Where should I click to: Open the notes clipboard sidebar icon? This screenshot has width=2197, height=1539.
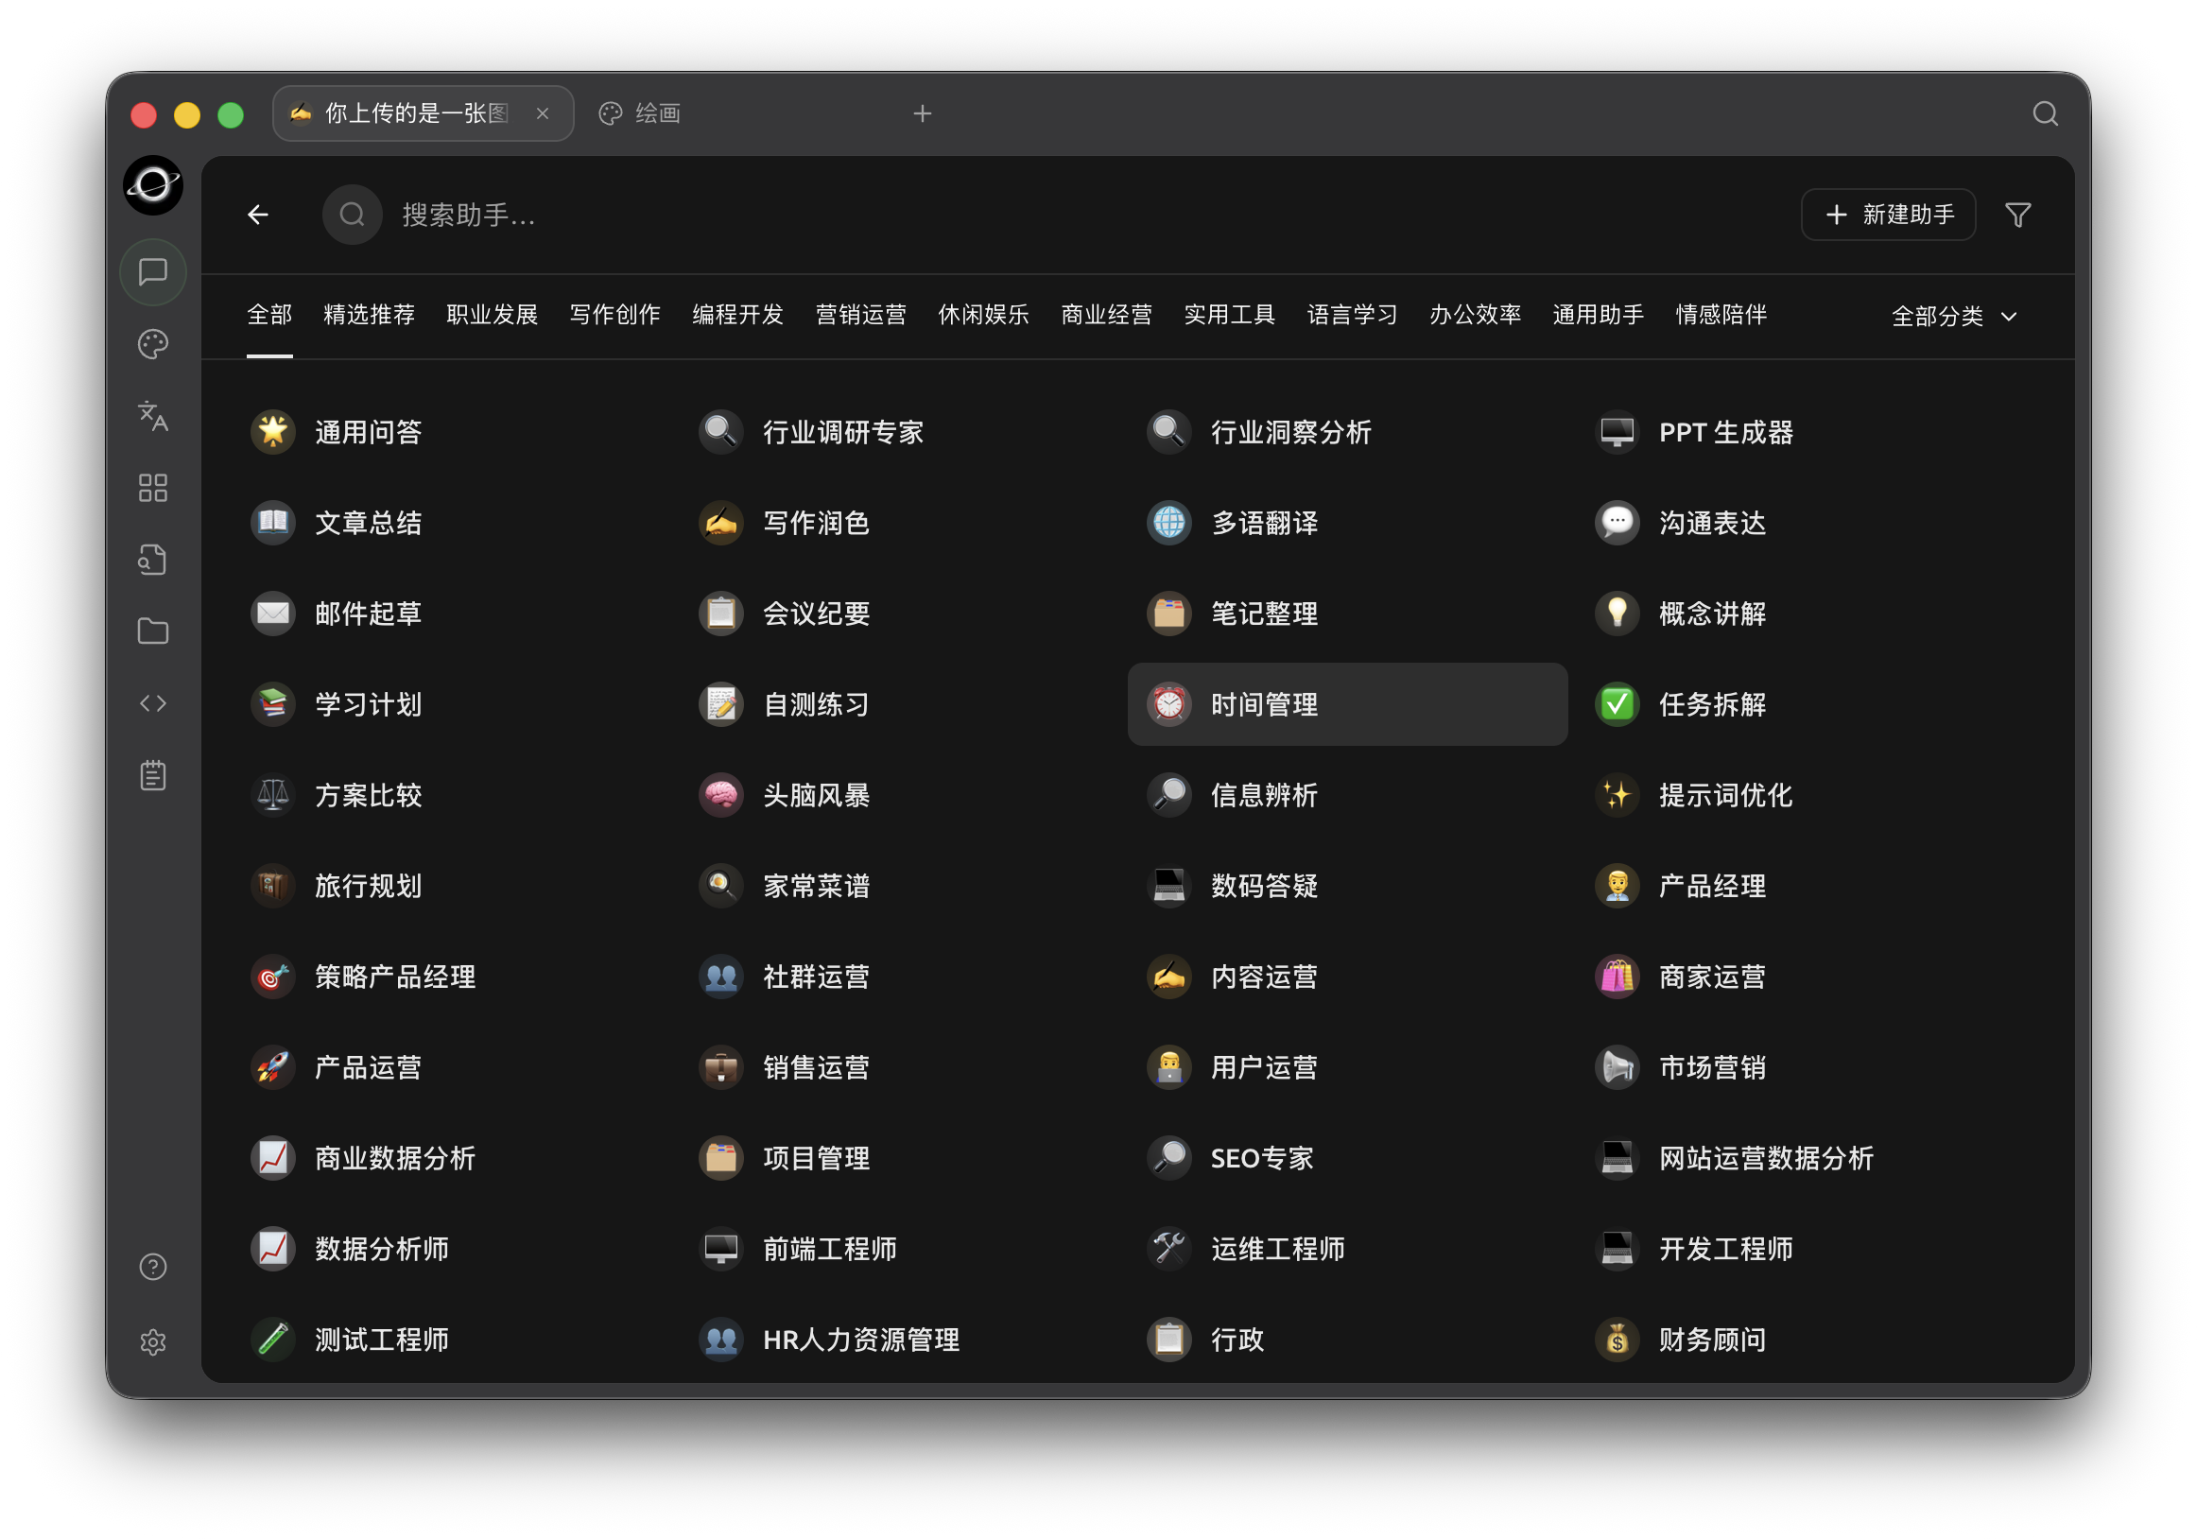click(x=153, y=775)
